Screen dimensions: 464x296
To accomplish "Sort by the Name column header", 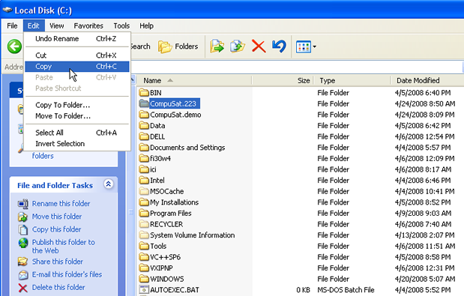I will pyautogui.click(x=194, y=80).
